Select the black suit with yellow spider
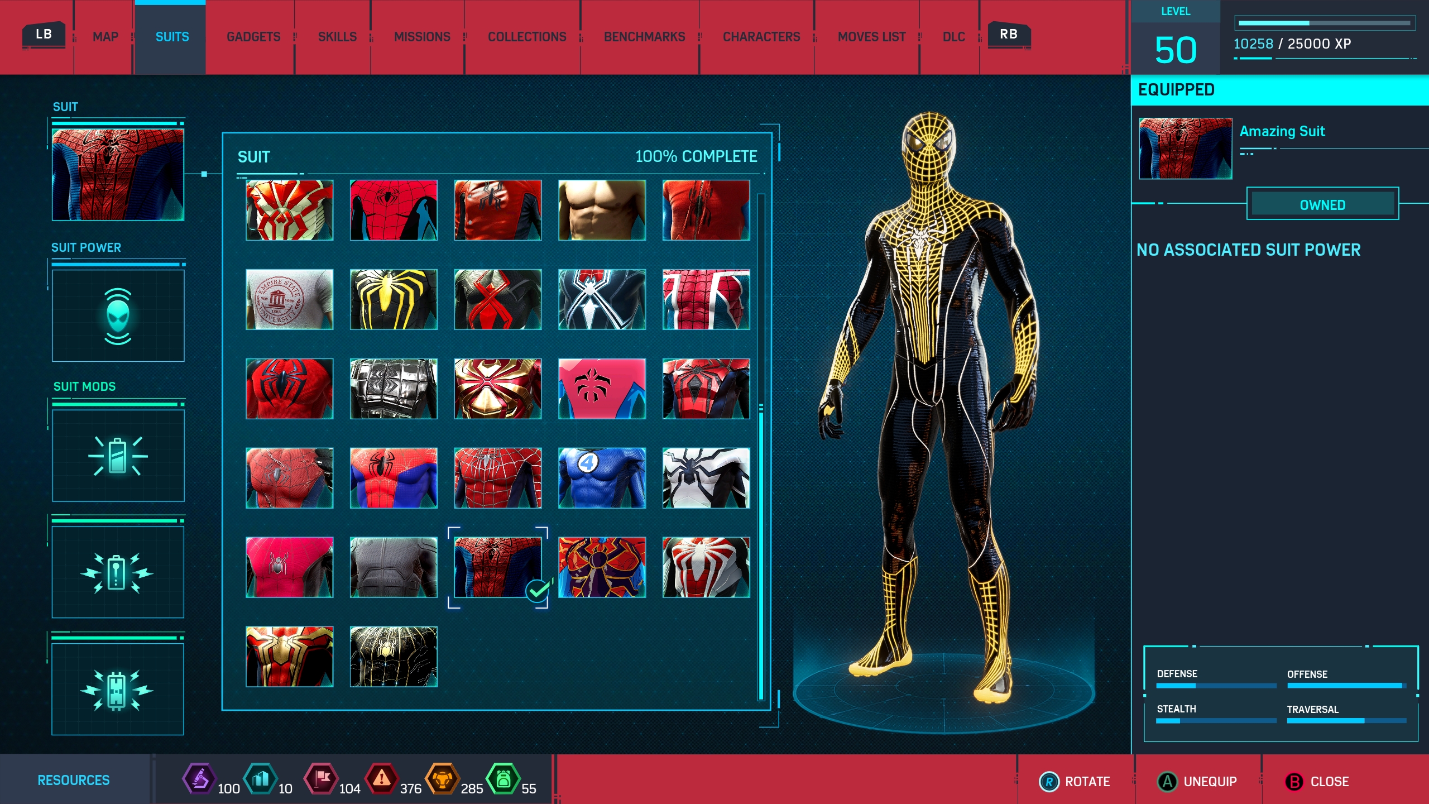The image size is (1429, 804). click(394, 299)
